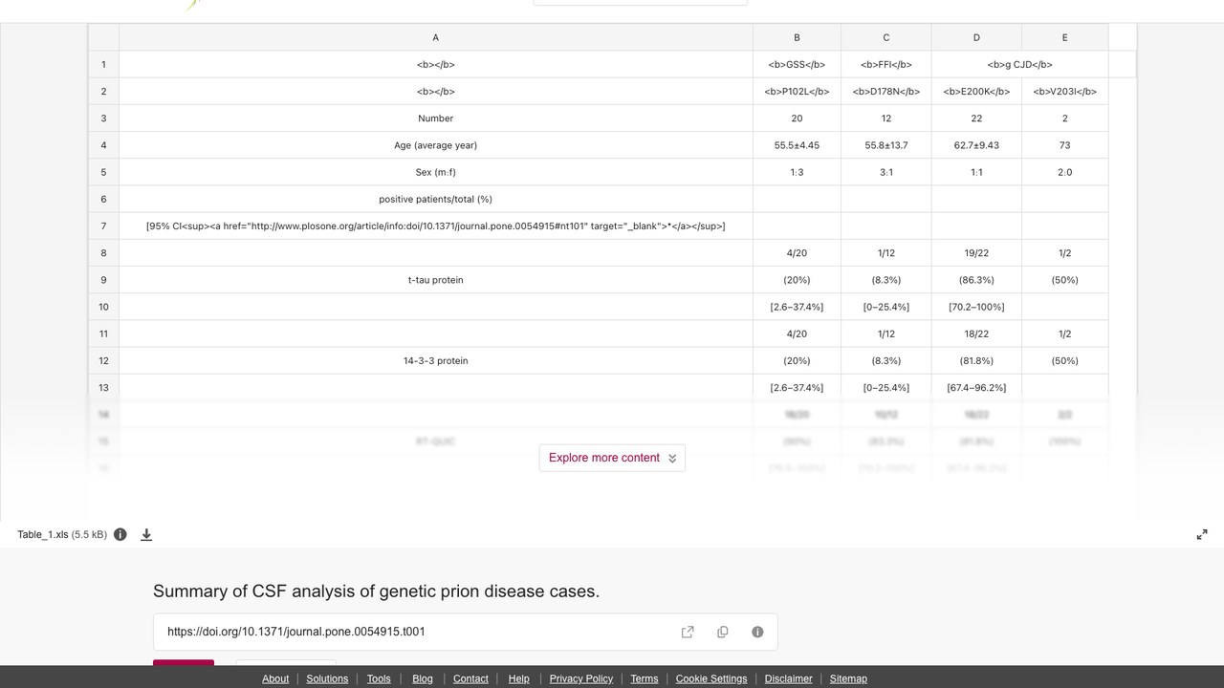Click the 't-tau protein' cell
1224x688 pixels.
point(436,280)
